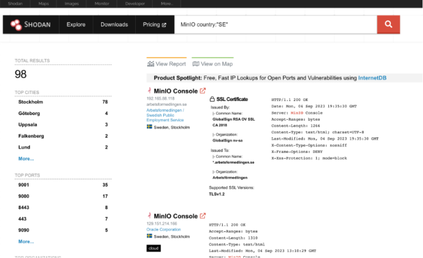Click the Shodan logo icon

pyautogui.click(x=16, y=25)
